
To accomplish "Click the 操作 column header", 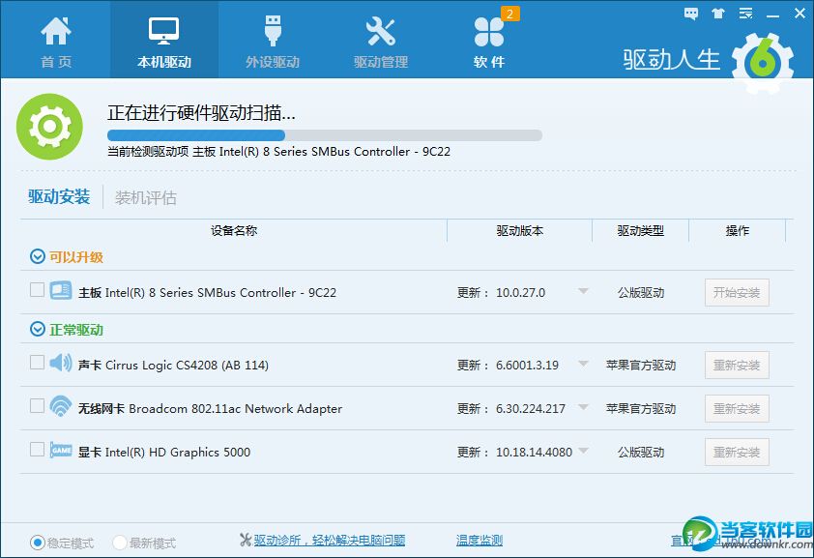I will pos(738,230).
